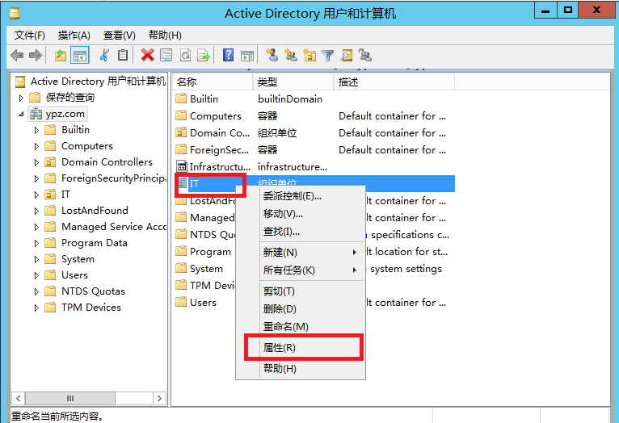Click the find objects toolbar icon

(347, 55)
